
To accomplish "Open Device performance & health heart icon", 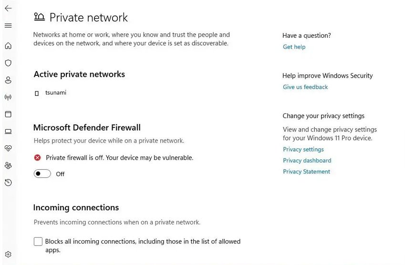I will [x=8, y=148].
